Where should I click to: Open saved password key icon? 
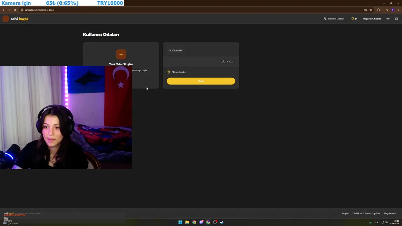366,10
